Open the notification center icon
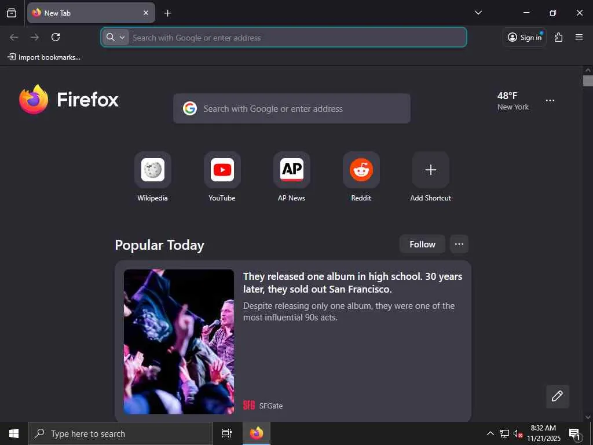593x445 pixels. tap(574, 433)
